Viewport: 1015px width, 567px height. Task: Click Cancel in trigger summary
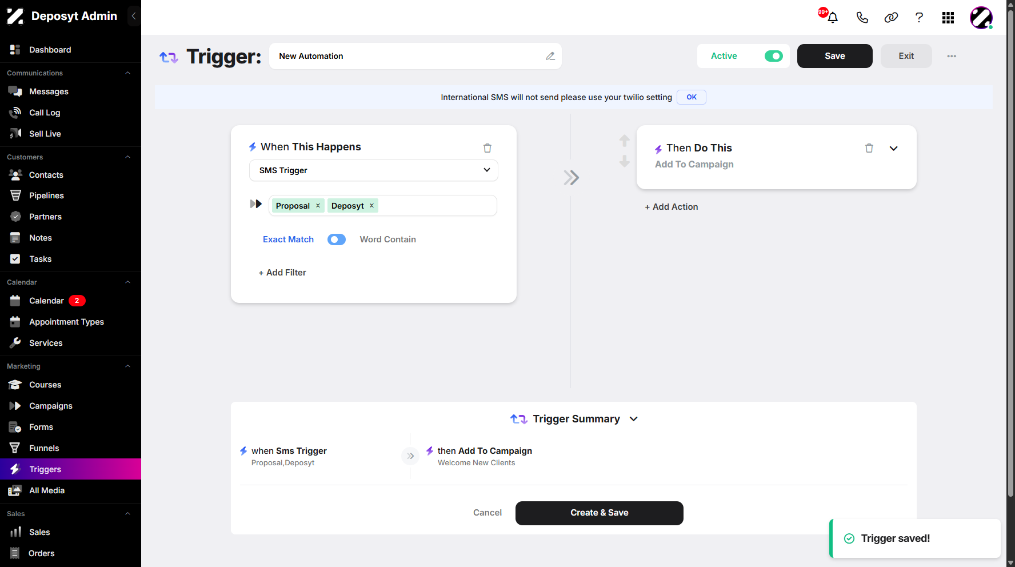[x=487, y=513]
